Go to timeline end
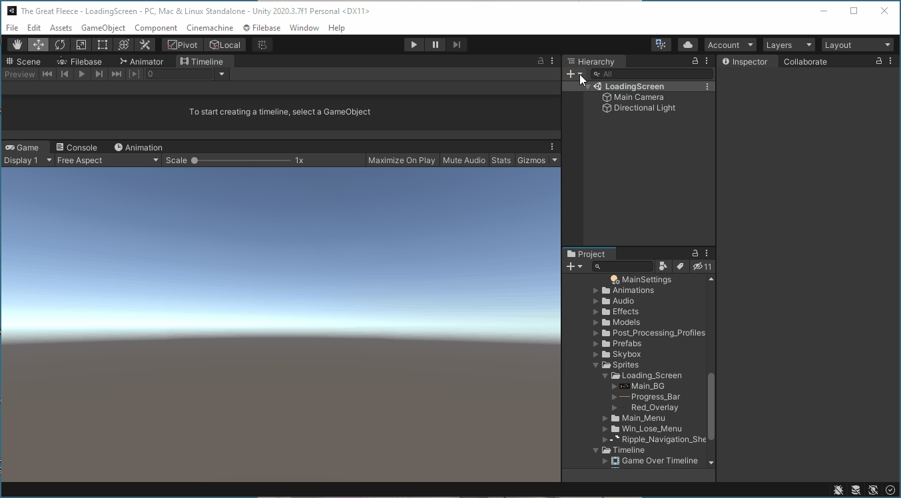901x498 pixels. [x=117, y=74]
